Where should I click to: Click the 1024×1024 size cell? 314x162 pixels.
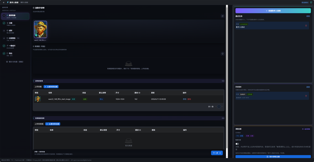coord(120,99)
